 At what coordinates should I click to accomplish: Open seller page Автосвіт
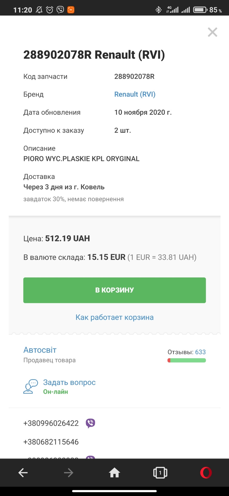(x=40, y=350)
